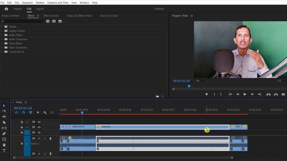Viewport: 287px width, 161px height.
Task: Open the Fit zoom level dropdown
Action: pos(202,80)
